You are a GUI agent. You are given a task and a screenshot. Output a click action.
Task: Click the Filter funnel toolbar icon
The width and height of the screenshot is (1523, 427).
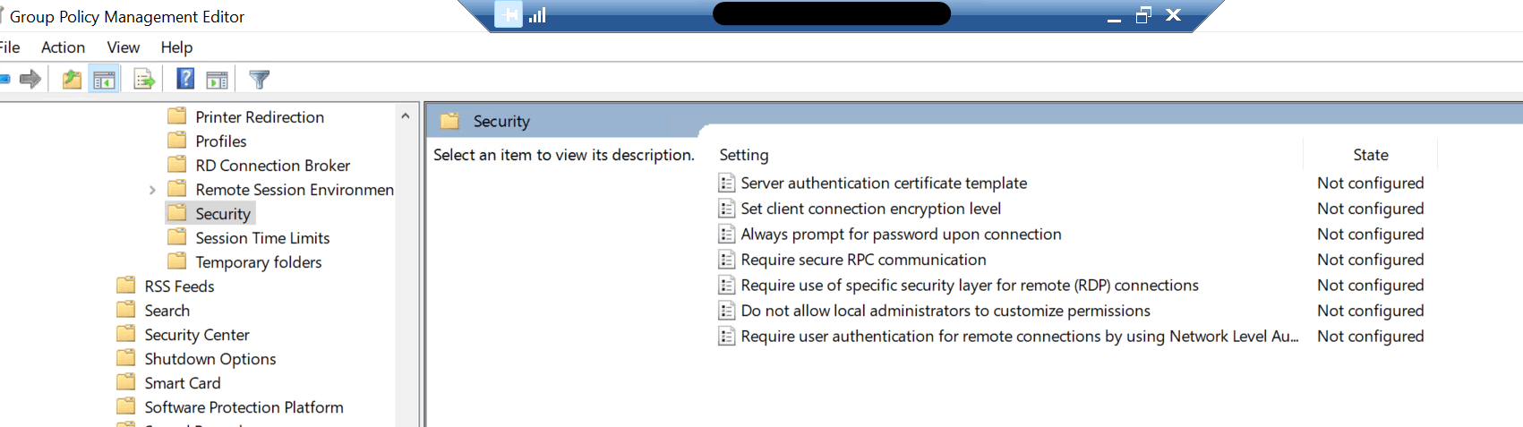(259, 80)
